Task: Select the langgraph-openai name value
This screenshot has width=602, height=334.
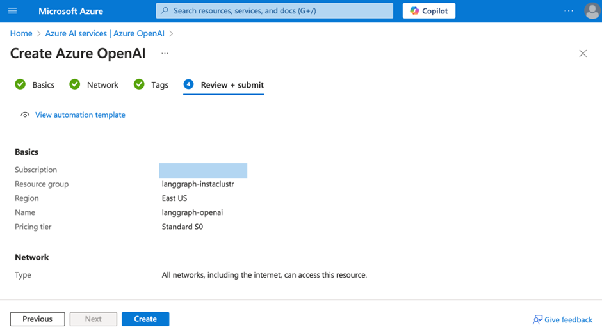Action: pyautogui.click(x=192, y=212)
